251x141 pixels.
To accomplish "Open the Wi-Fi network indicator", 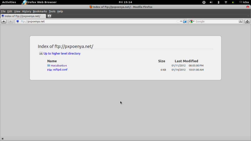I will point(226,2).
